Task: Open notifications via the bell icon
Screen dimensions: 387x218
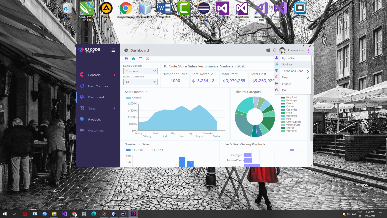Action: (x=275, y=50)
